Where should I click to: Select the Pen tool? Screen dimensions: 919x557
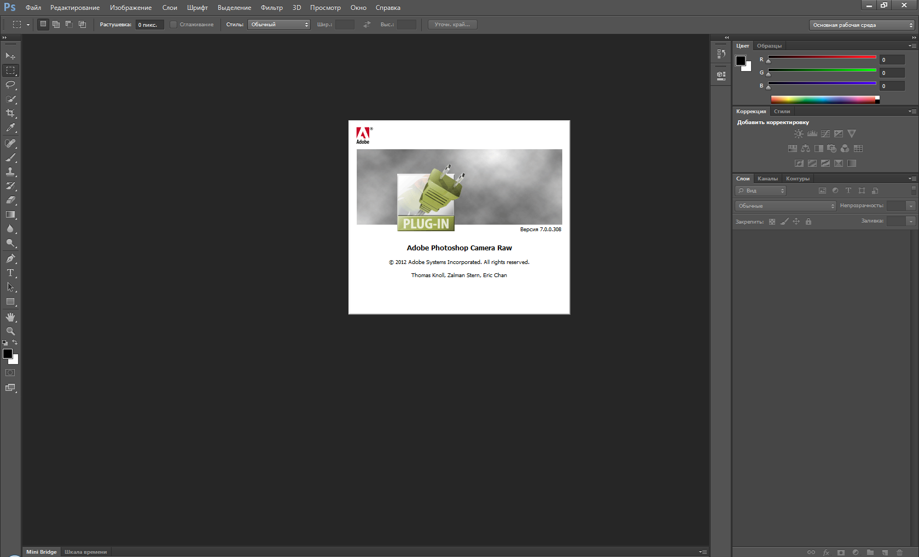10,259
